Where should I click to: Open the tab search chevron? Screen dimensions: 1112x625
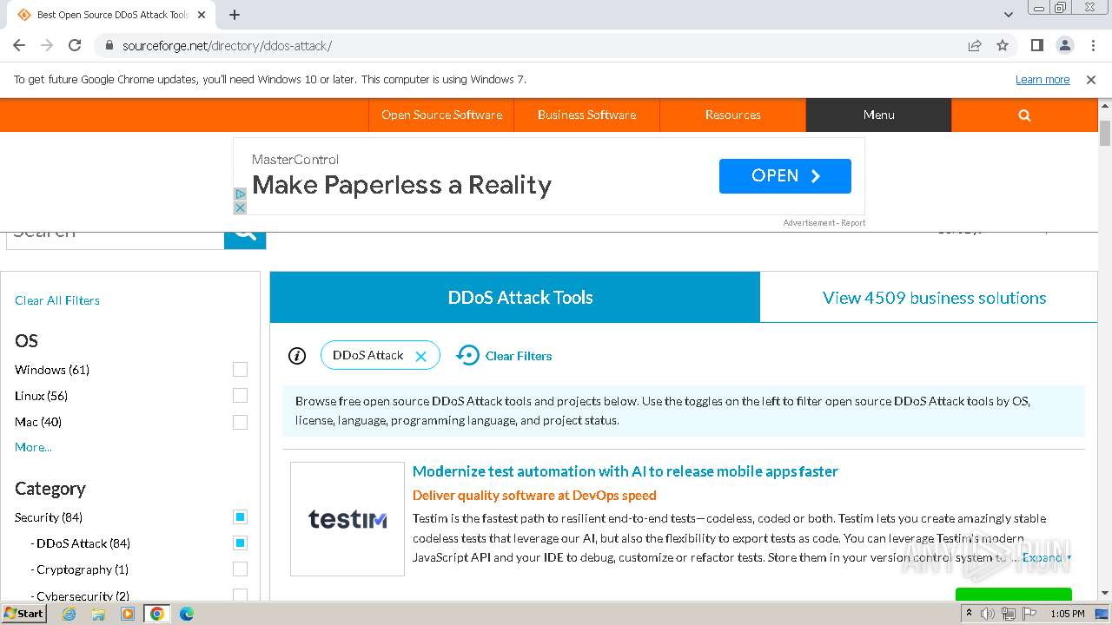point(1009,15)
